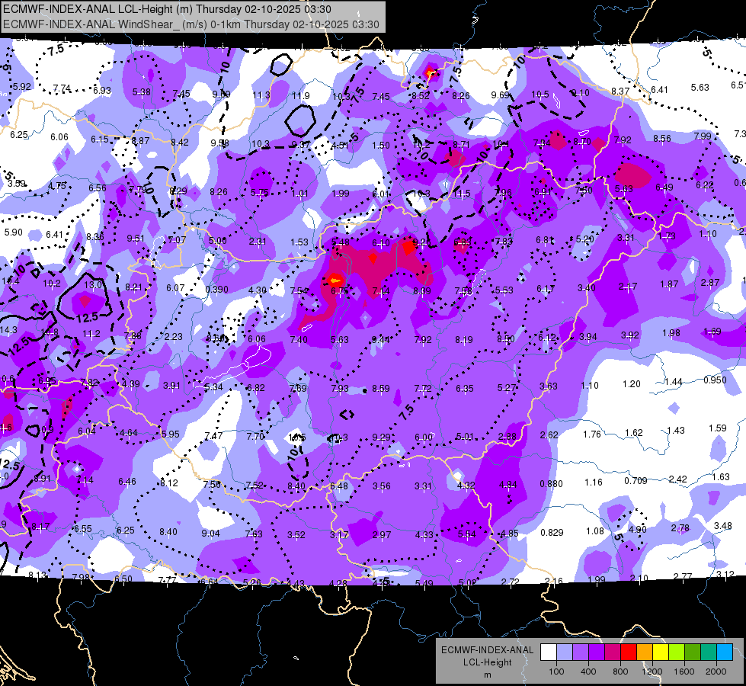Viewport: 746px width, 686px height.
Task: Click the grid value 2.88
Action: (x=507, y=436)
